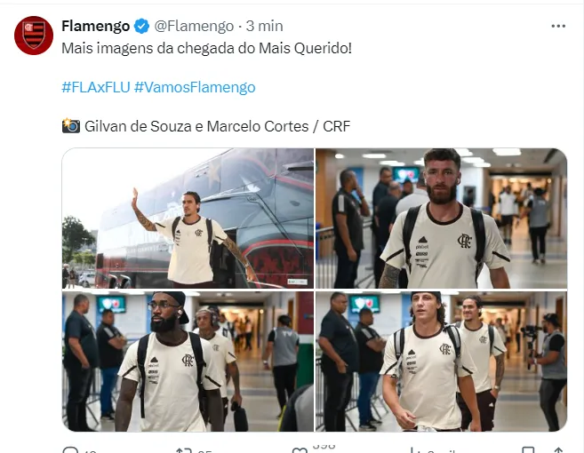Open photo of bearded player in hallway
The height and width of the screenshot is (453, 584).
[442, 219]
